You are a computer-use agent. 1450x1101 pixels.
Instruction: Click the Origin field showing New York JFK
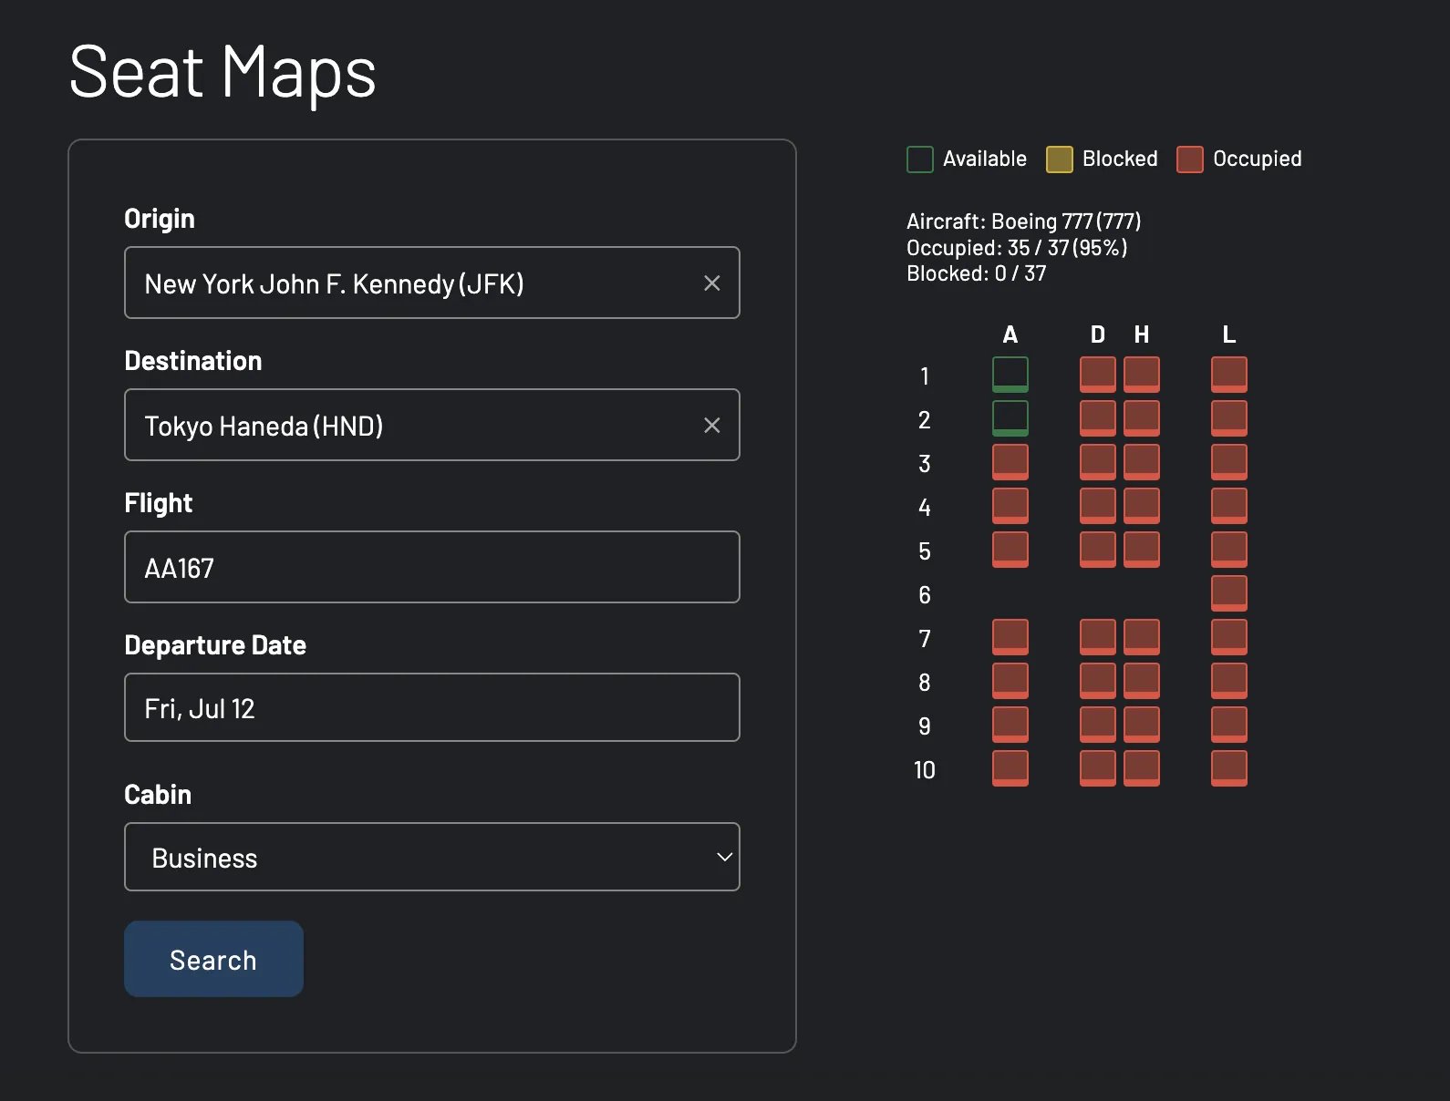click(x=431, y=283)
